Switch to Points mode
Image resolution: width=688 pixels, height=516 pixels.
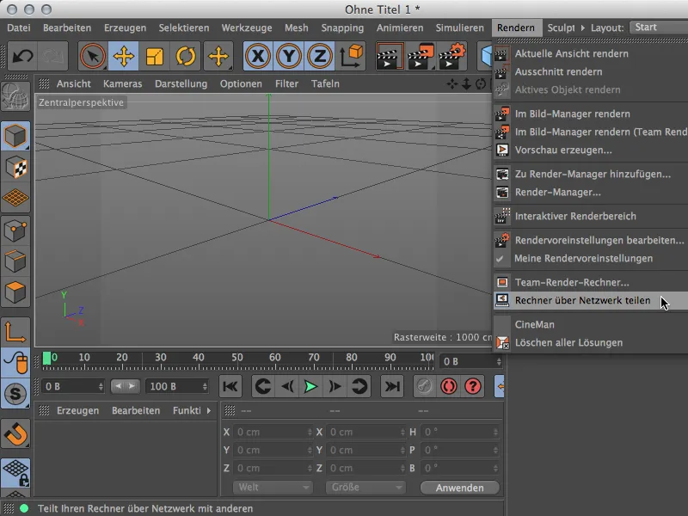tap(15, 230)
